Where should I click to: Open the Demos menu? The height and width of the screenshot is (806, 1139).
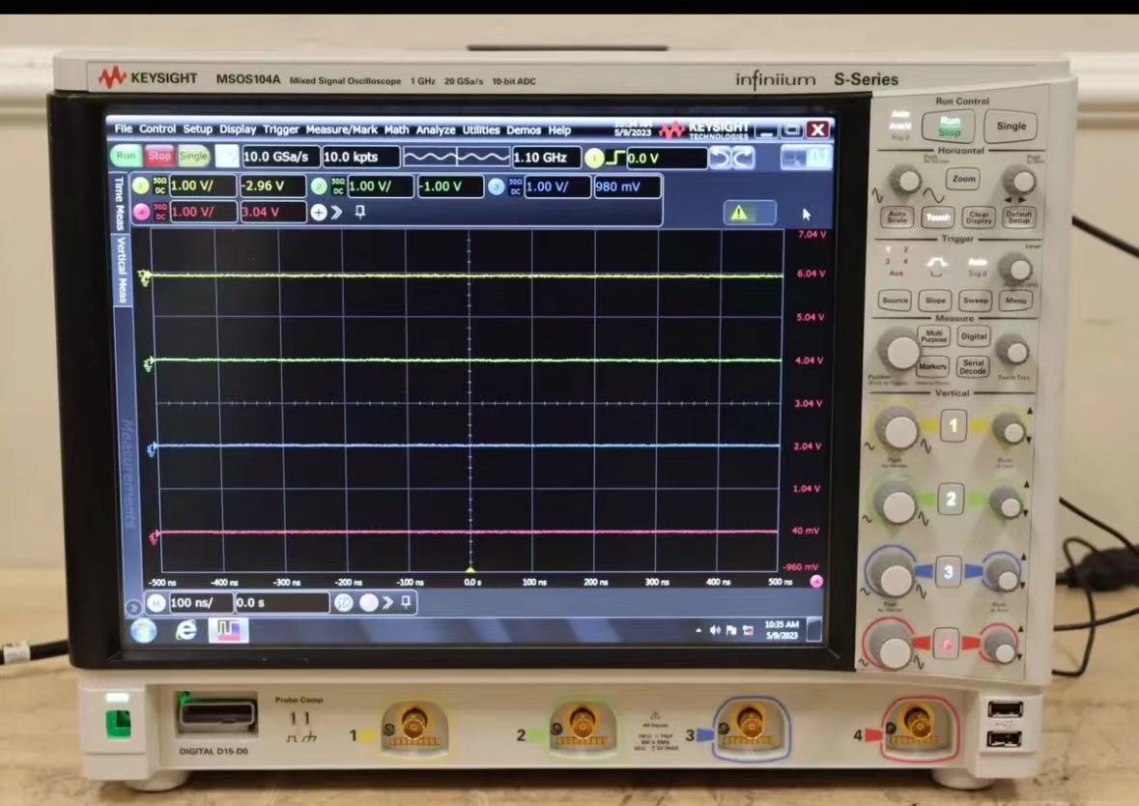tap(524, 130)
